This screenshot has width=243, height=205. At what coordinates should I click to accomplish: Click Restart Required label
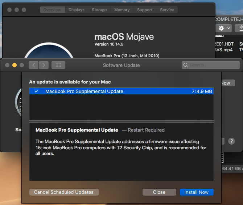point(146,130)
